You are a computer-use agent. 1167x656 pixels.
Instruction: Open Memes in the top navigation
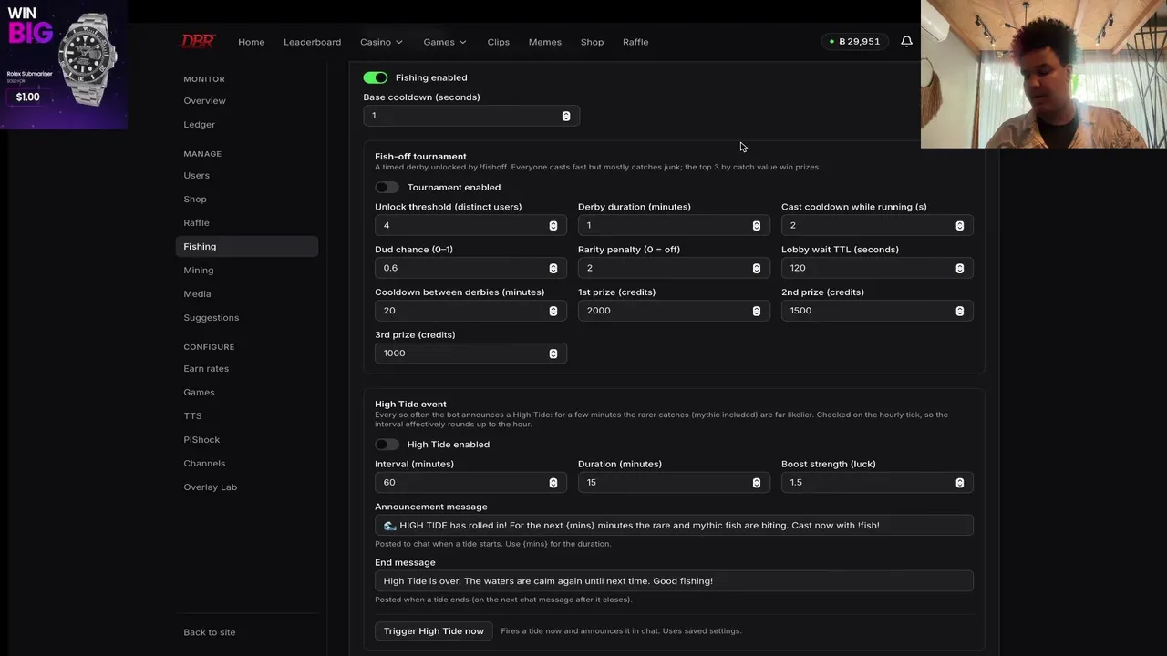click(x=545, y=42)
